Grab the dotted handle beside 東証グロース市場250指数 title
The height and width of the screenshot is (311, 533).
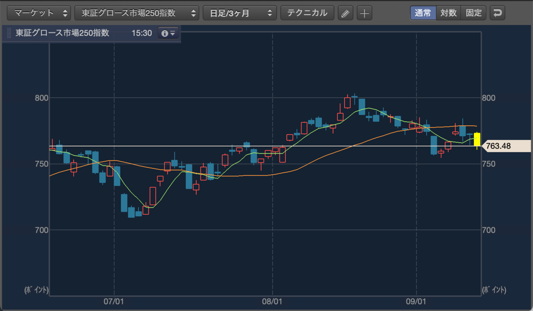9,33
